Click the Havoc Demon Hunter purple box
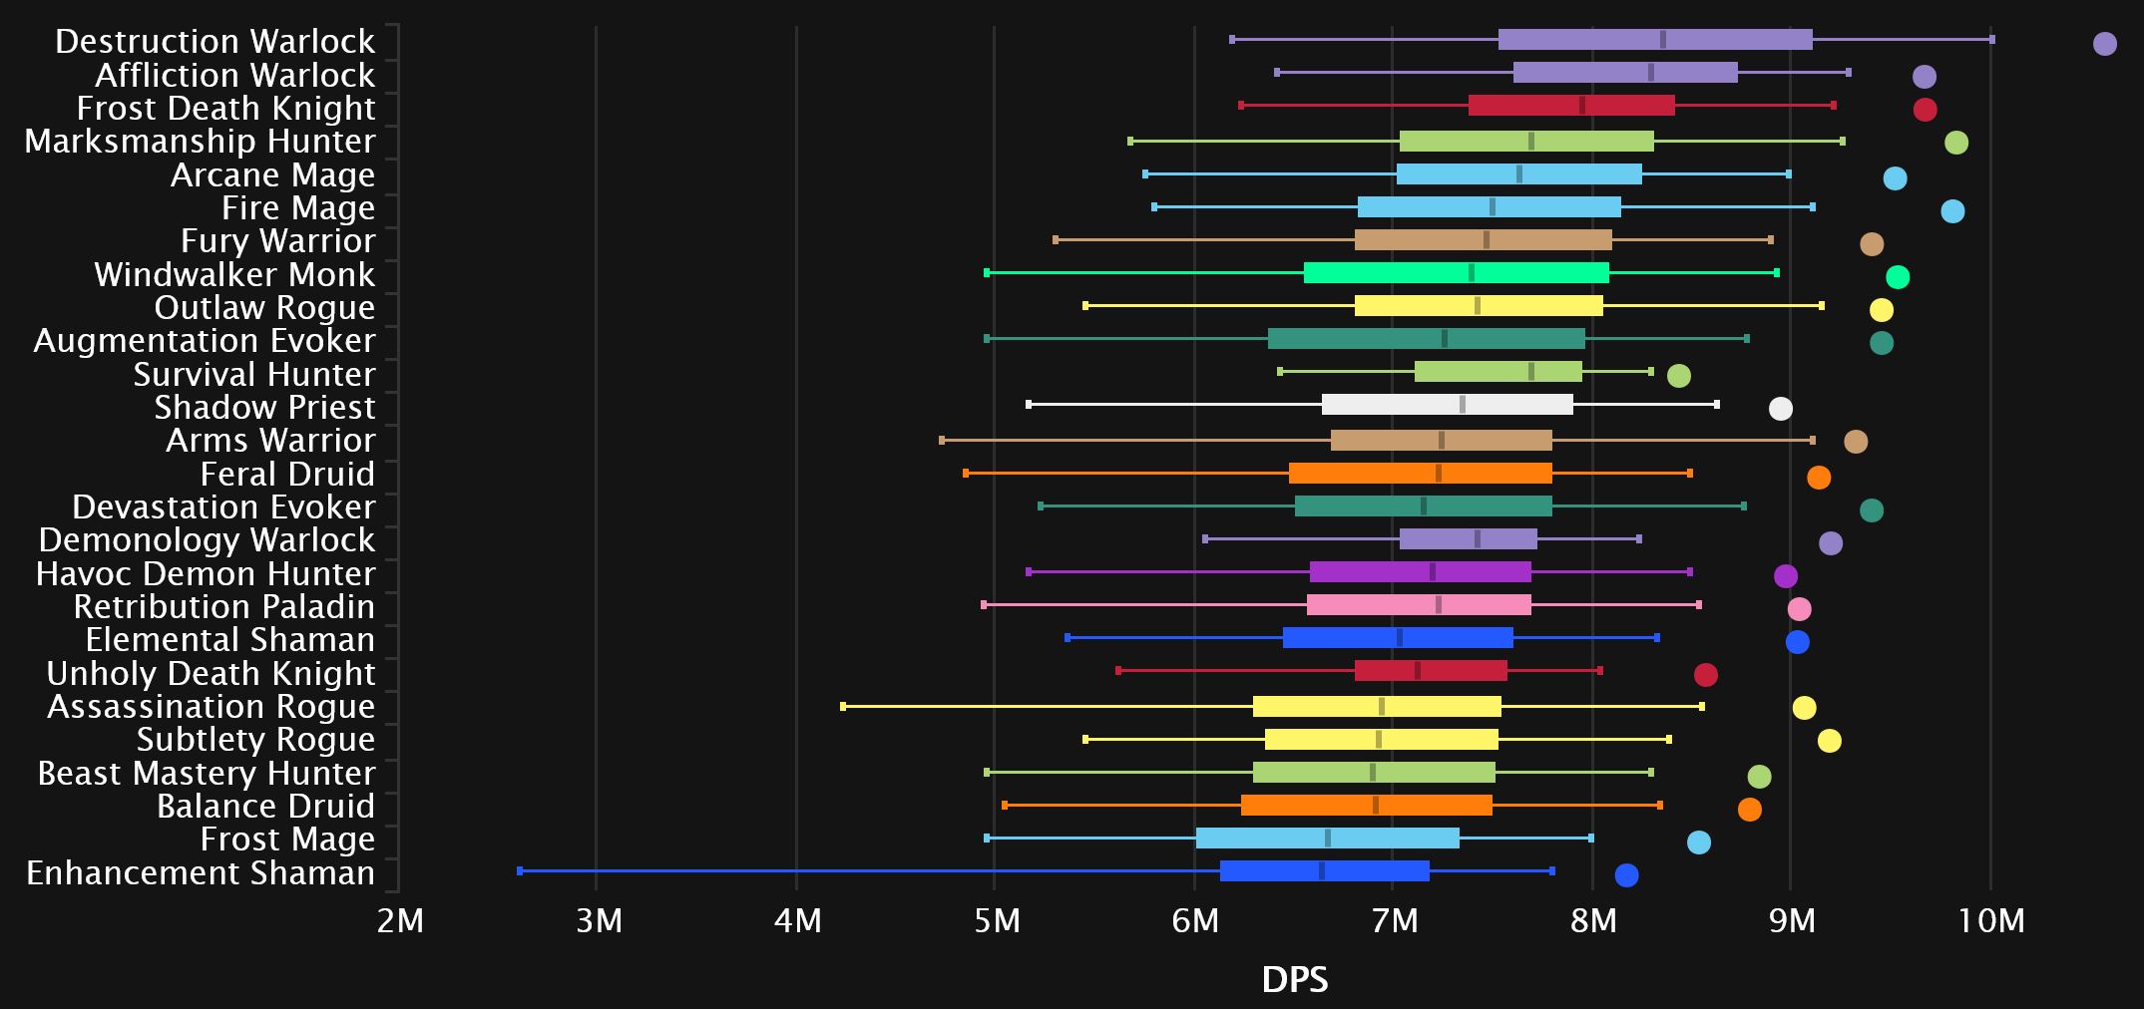Image resolution: width=2144 pixels, height=1009 pixels. coord(1420,572)
